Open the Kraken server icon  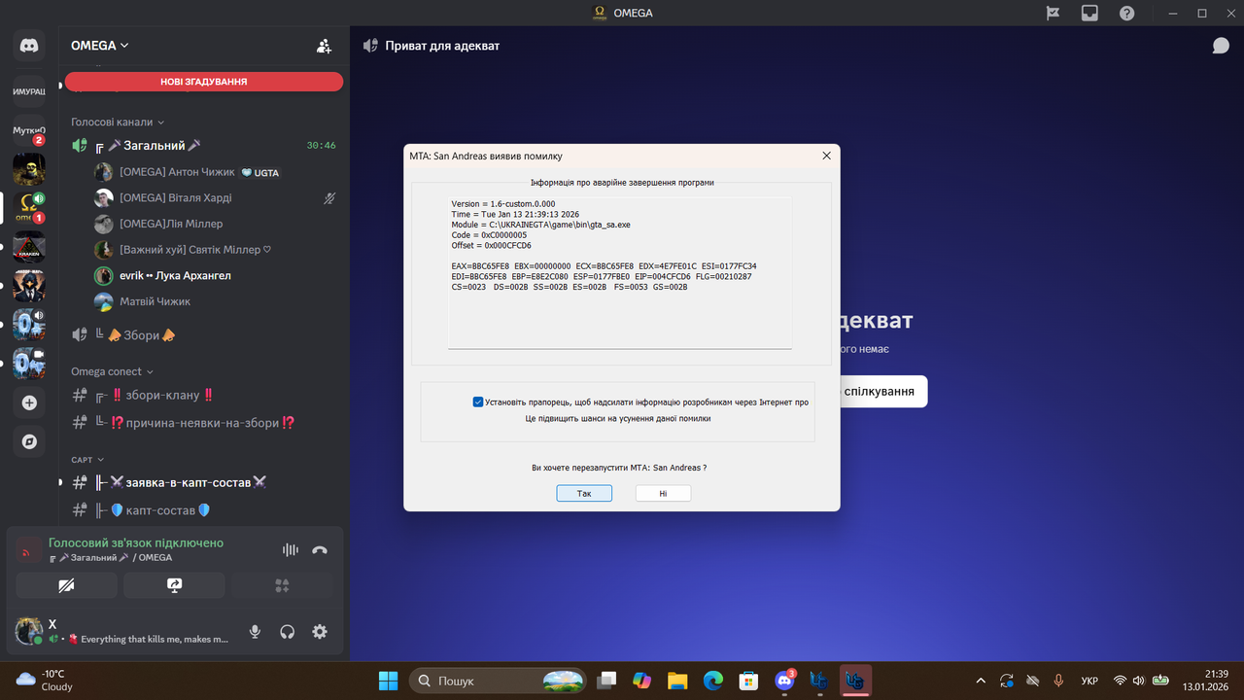point(29,248)
